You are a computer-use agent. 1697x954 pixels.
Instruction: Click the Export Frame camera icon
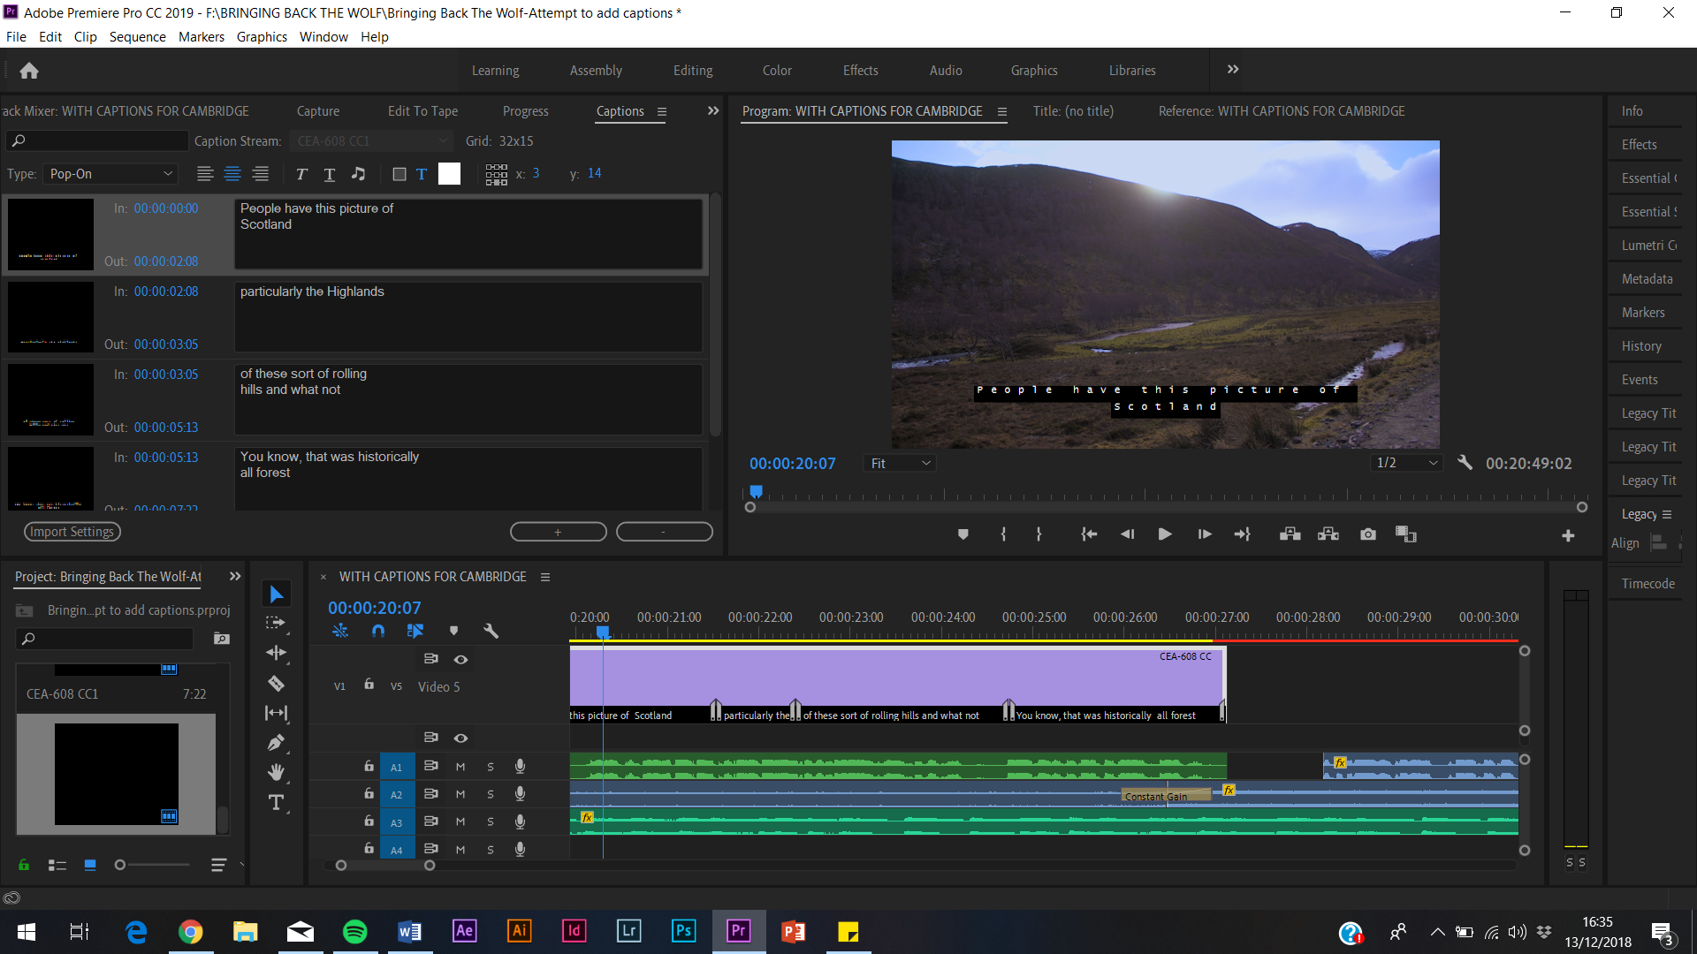tap(1367, 534)
